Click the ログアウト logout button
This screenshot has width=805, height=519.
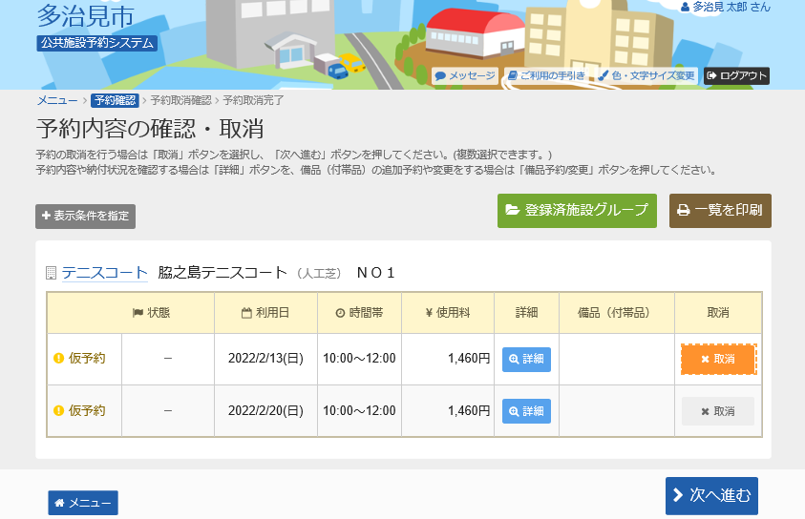736,76
